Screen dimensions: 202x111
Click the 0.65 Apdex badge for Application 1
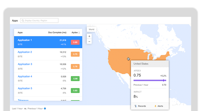click(x=75, y=42)
